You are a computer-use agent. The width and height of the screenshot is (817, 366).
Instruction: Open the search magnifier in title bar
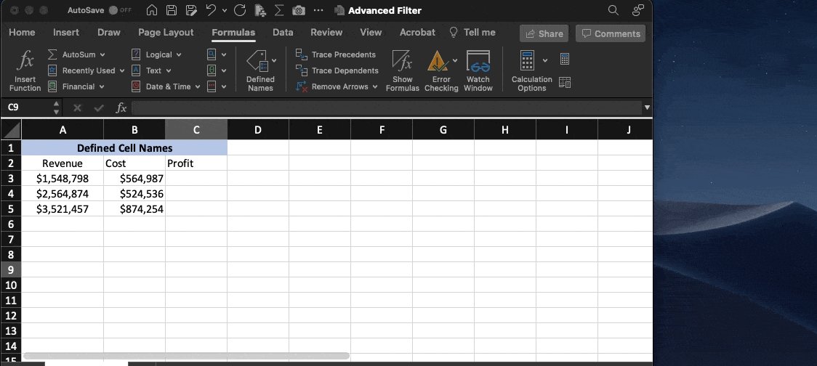(613, 10)
